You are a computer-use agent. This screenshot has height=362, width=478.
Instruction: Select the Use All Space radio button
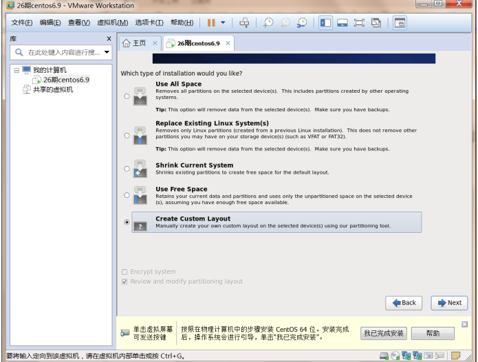click(x=127, y=96)
